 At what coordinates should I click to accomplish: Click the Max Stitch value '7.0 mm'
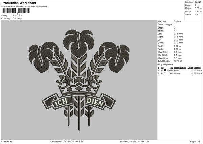pos(178,52)
